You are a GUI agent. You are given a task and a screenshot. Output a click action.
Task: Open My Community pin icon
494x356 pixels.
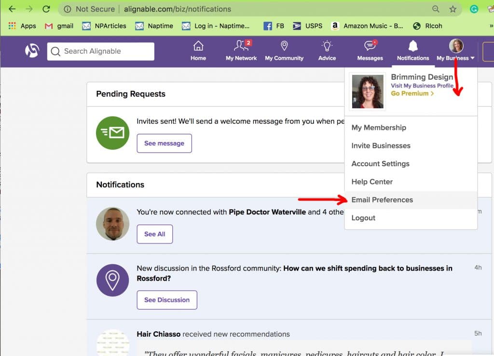284,51
